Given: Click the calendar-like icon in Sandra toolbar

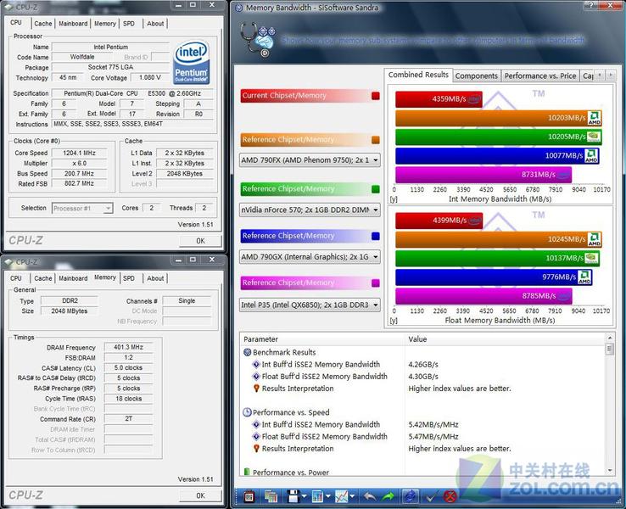Looking at the screenshot, I should click(249, 496).
